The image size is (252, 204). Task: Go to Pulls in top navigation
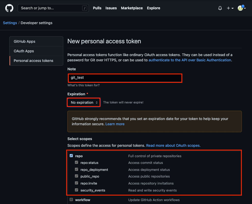[x=97, y=8]
